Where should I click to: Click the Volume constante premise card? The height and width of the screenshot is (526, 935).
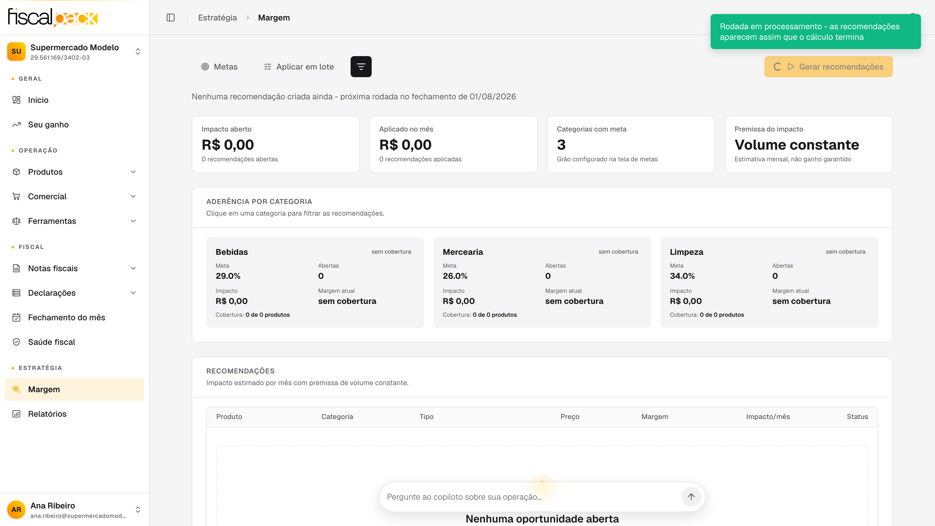point(808,144)
